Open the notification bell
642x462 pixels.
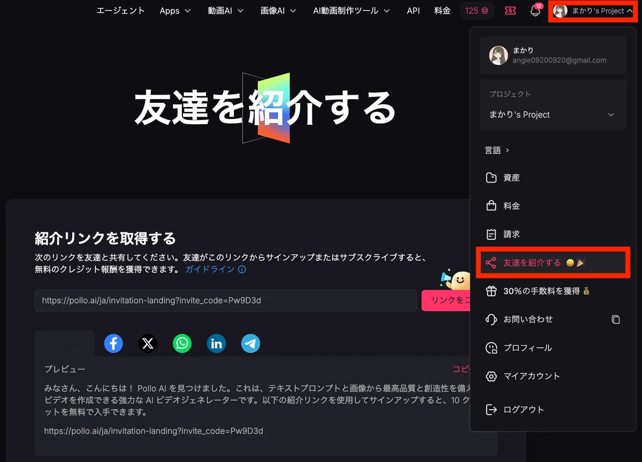tap(536, 11)
